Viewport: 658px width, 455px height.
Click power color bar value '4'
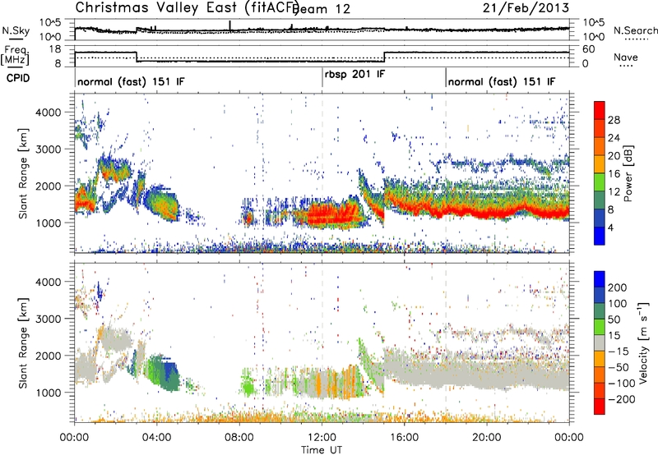click(611, 227)
